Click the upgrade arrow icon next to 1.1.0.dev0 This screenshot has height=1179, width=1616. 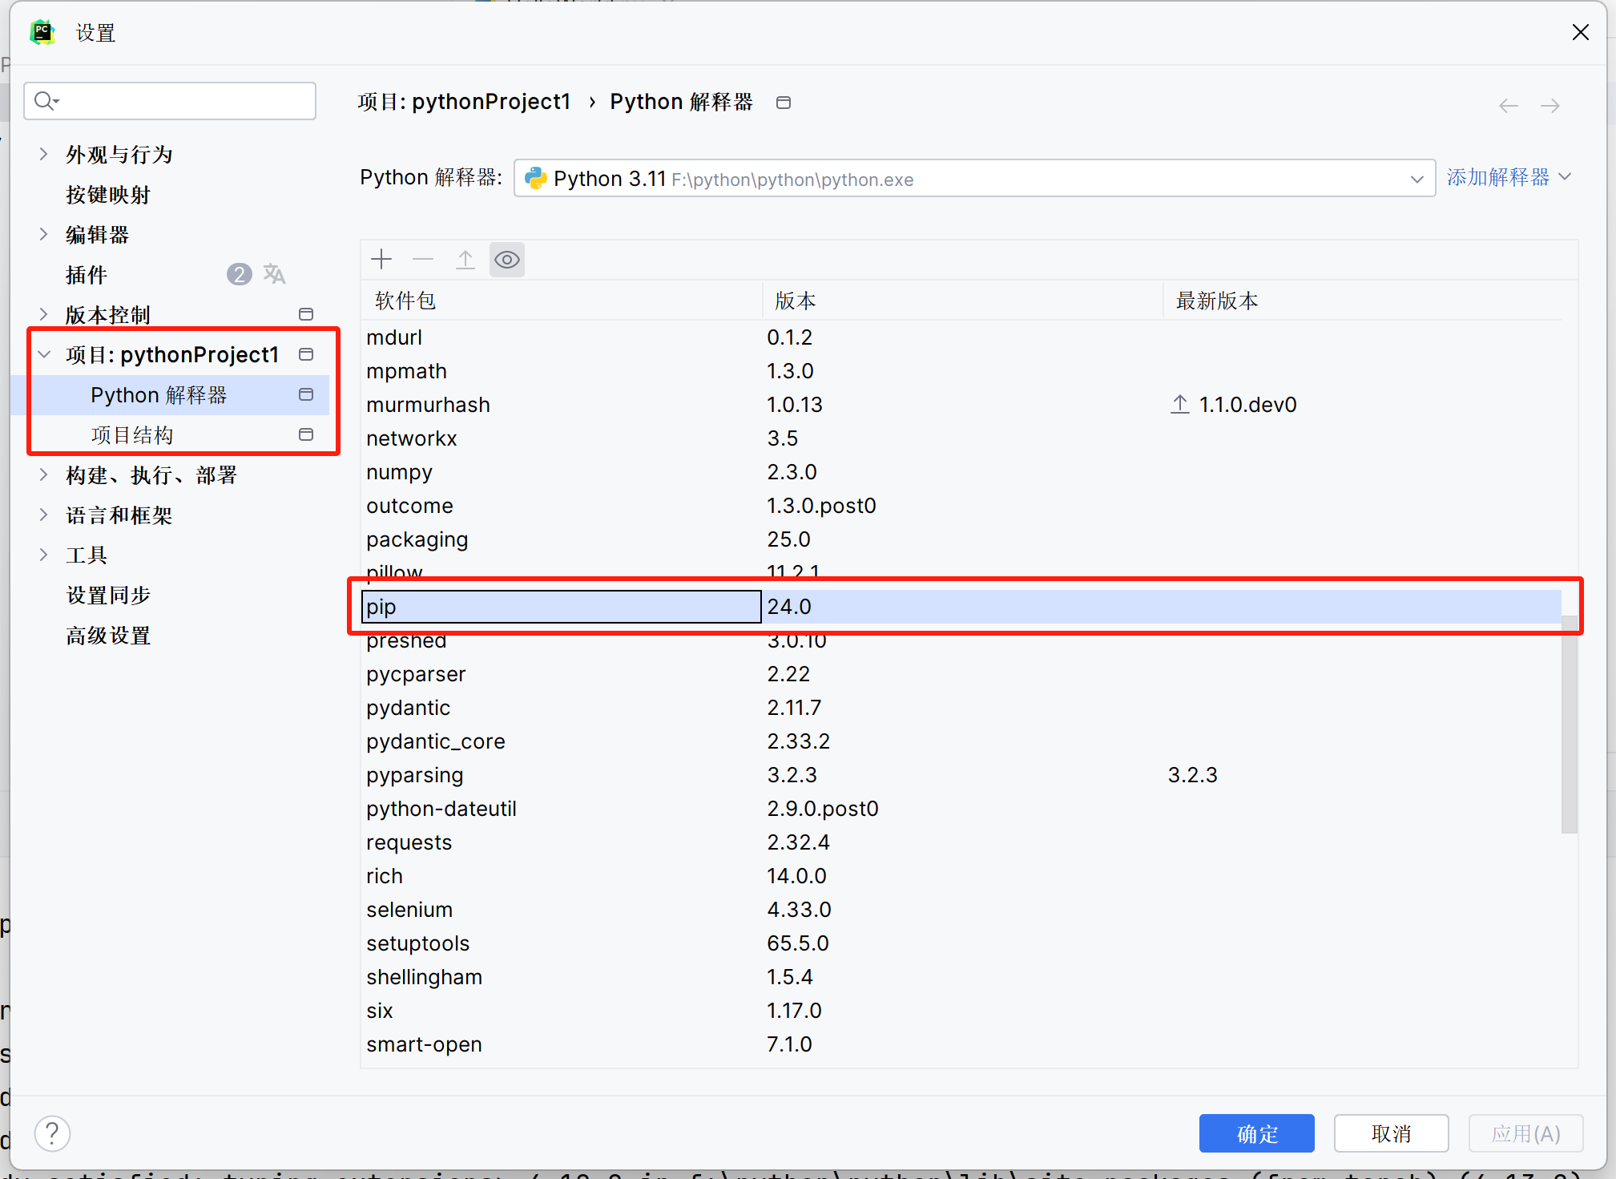[x=1179, y=404]
